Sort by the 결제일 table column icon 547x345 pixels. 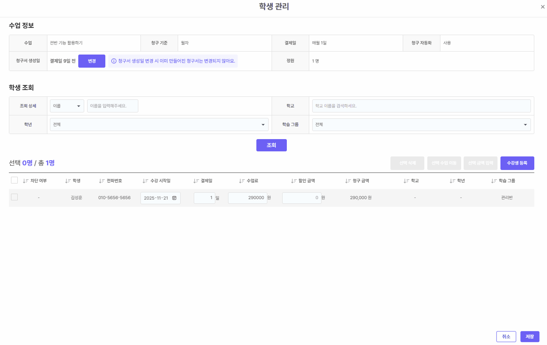tap(196, 181)
